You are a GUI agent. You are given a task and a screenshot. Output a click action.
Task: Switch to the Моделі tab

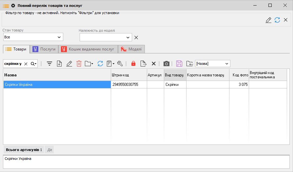tap(131, 49)
